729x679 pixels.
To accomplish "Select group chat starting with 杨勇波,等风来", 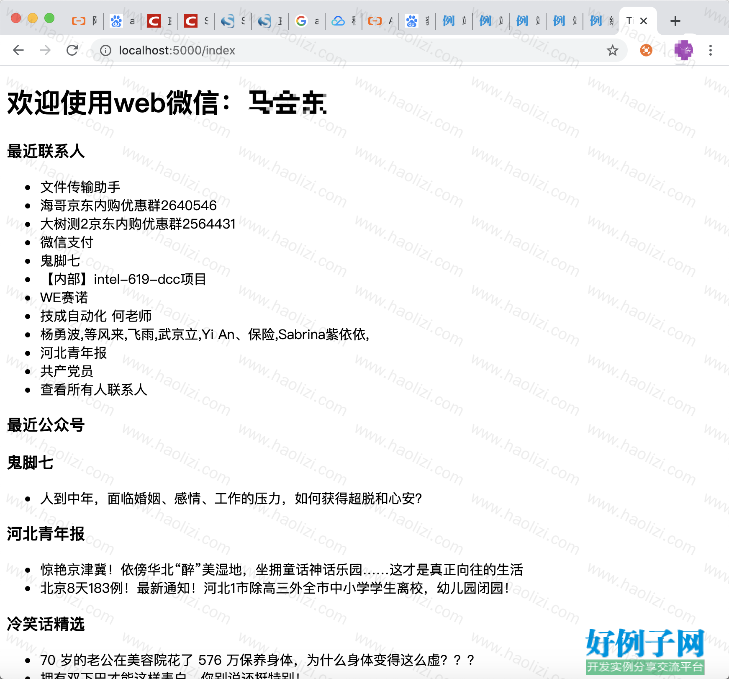I will [x=205, y=334].
